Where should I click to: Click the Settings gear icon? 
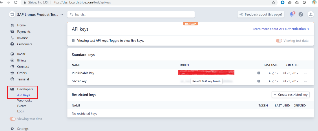[12, 129]
